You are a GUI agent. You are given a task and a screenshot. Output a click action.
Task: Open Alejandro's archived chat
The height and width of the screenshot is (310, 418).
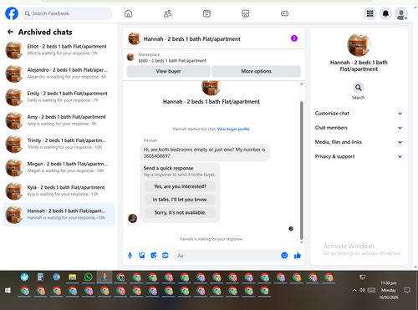pyautogui.click(x=59, y=74)
